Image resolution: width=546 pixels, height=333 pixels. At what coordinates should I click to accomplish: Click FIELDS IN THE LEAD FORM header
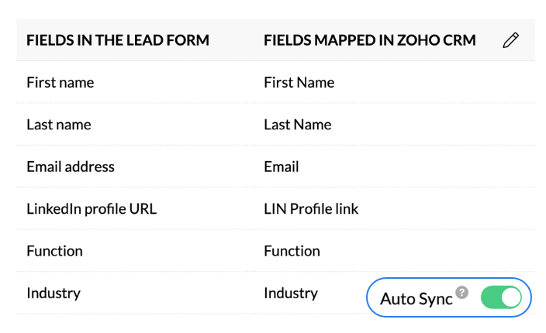[118, 40]
